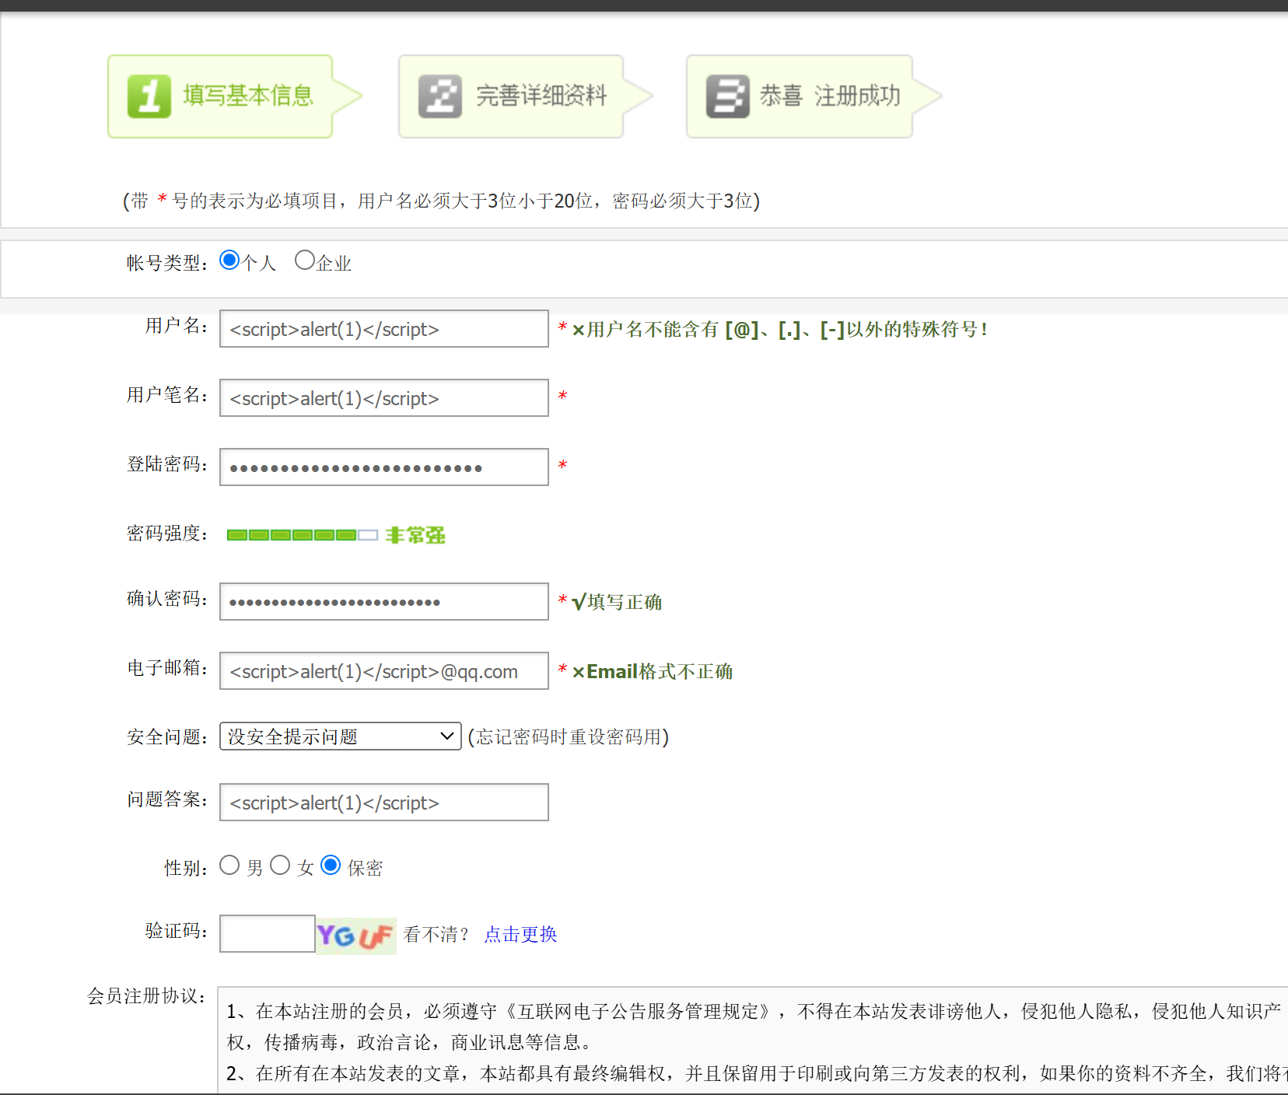This screenshot has height=1095, width=1288.
Task: Click the 密码强度 strength meter bar
Action: click(303, 535)
